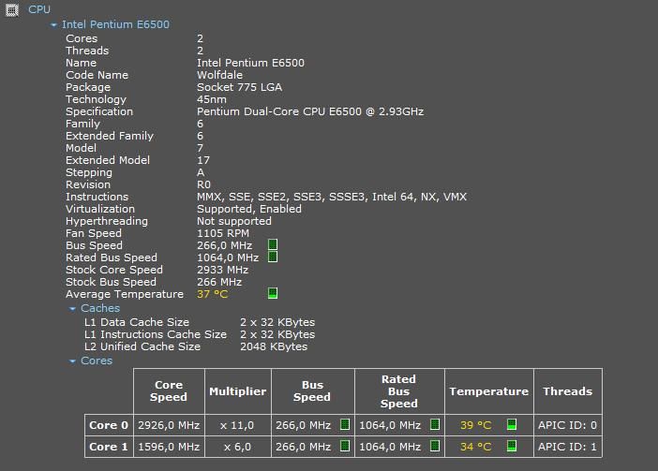
Task: Collapse the Caches section arrow
Action: (72, 309)
